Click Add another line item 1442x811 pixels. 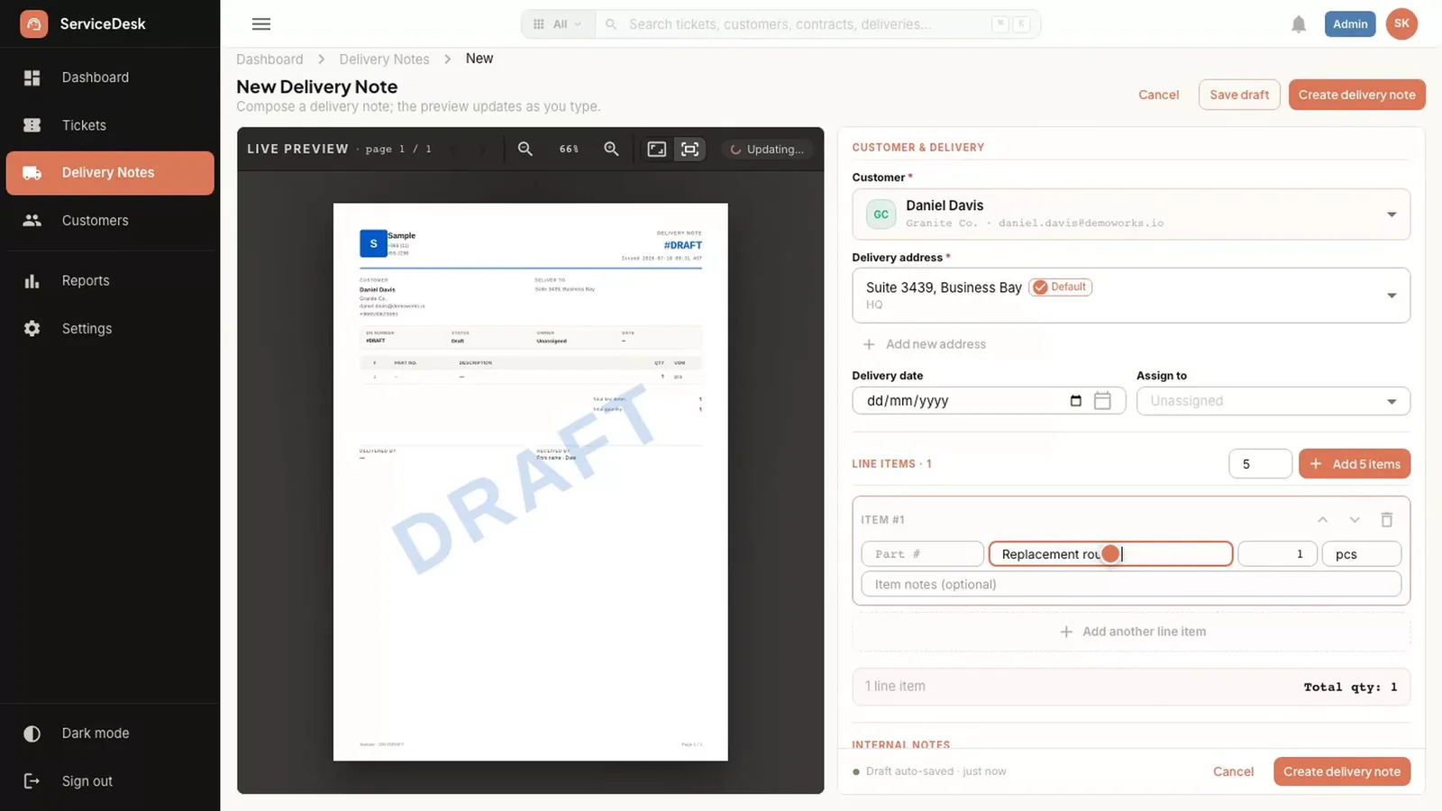point(1131,632)
